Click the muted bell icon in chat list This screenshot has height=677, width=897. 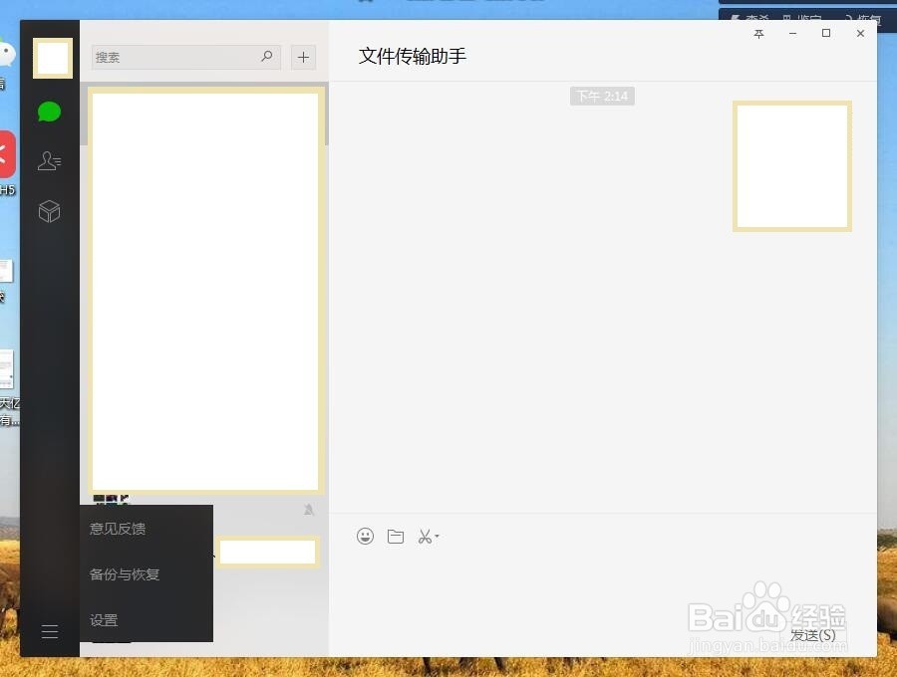click(309, 510)
